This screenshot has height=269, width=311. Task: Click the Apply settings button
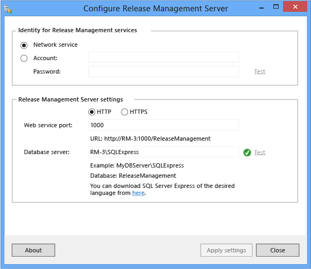tap(227, 250)
